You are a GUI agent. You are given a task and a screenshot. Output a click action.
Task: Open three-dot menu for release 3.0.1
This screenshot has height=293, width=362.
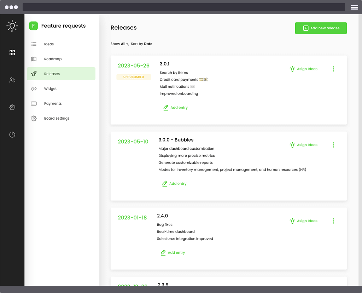pos(333,69)
